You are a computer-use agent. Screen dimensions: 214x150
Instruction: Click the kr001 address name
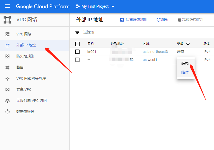pos(91,52)
